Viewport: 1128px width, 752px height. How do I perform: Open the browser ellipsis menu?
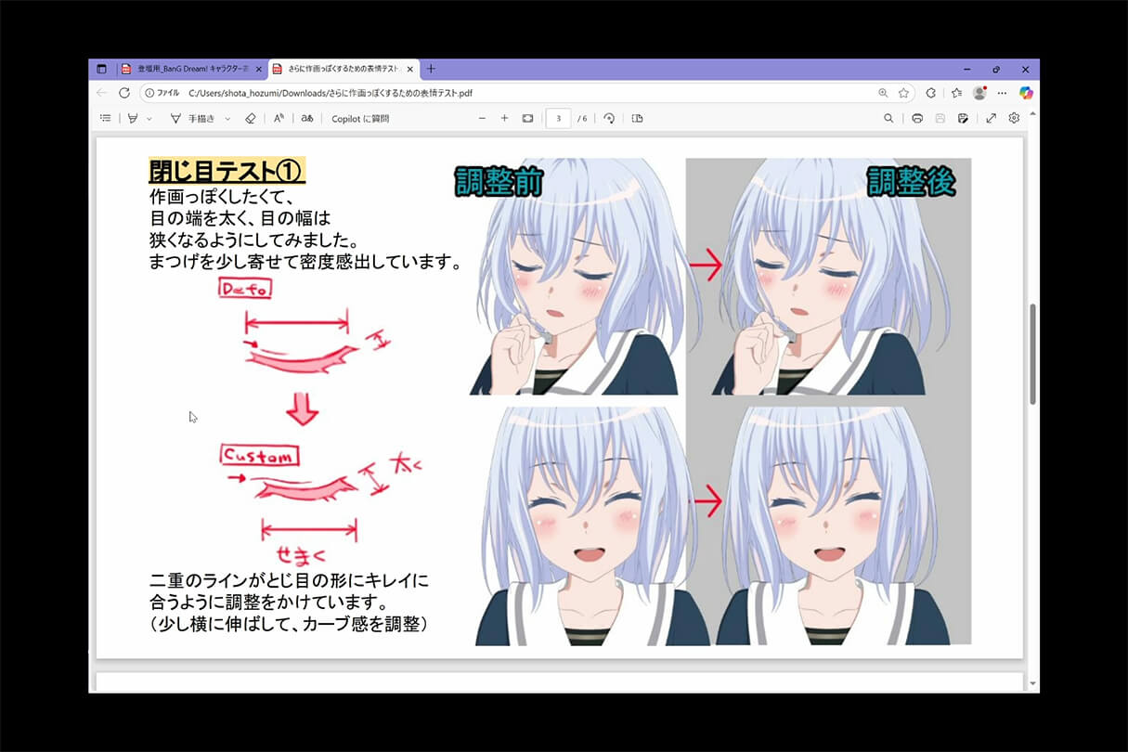[1002, 93]
